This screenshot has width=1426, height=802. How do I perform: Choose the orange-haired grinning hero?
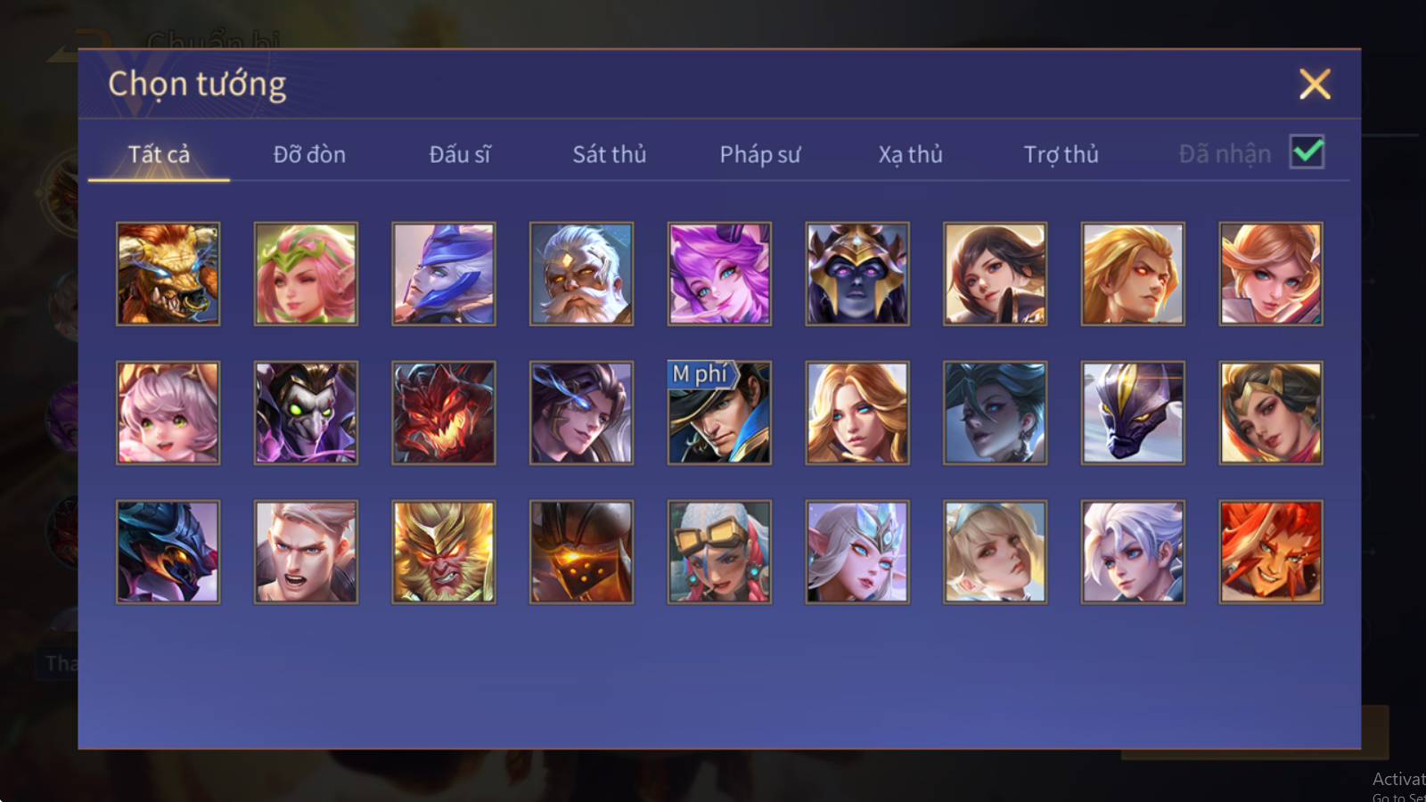click(x=1271, y=552)
